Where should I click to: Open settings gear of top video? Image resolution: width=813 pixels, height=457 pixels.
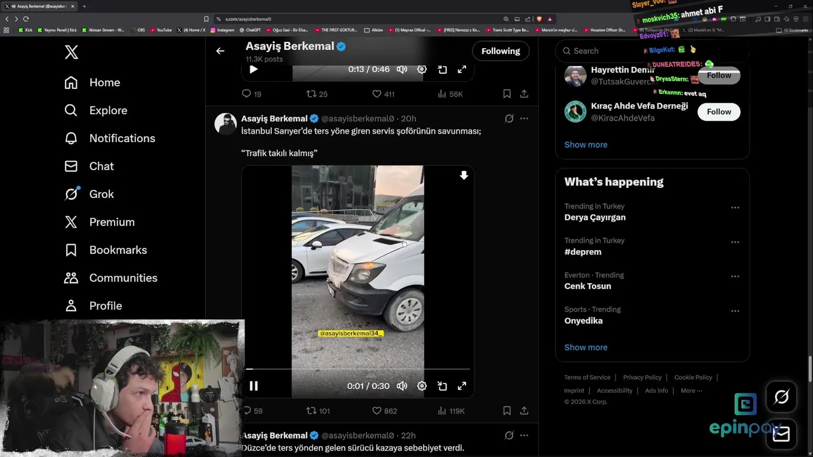[x=422, y=69]
